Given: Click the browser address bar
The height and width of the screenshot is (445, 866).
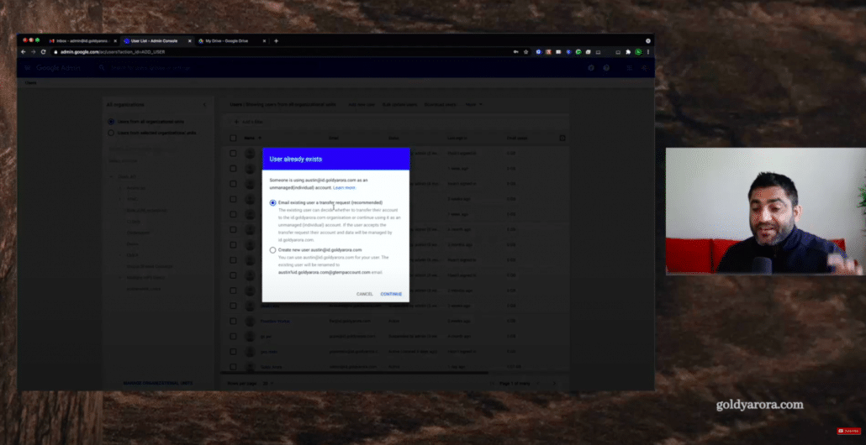Looking at the screenshot, I should [282, 52].
